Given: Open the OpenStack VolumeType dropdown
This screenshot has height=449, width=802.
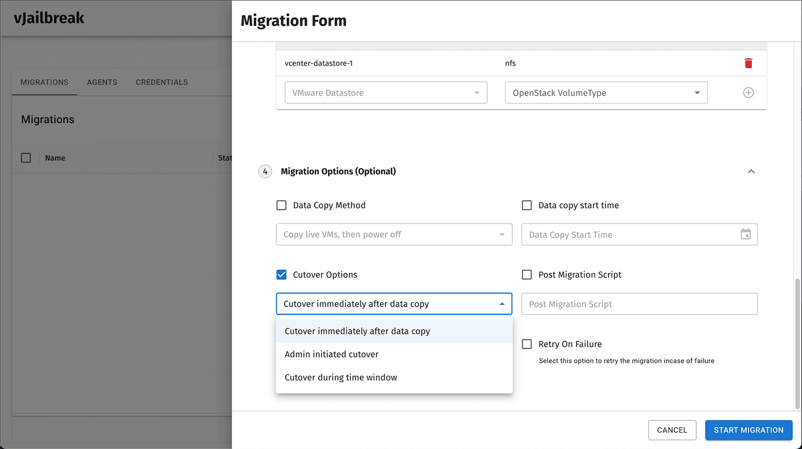Looking at the screenshot, I should click(x=607, y=93).
